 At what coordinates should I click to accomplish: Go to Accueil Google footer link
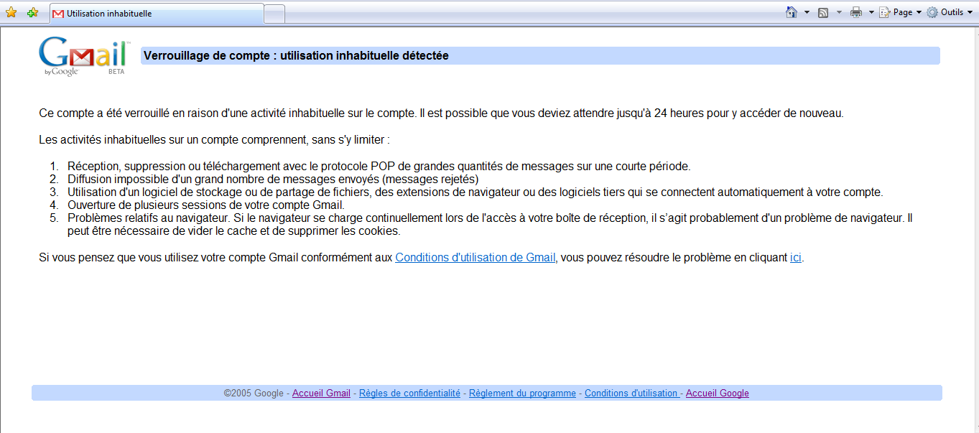[718, 394]
